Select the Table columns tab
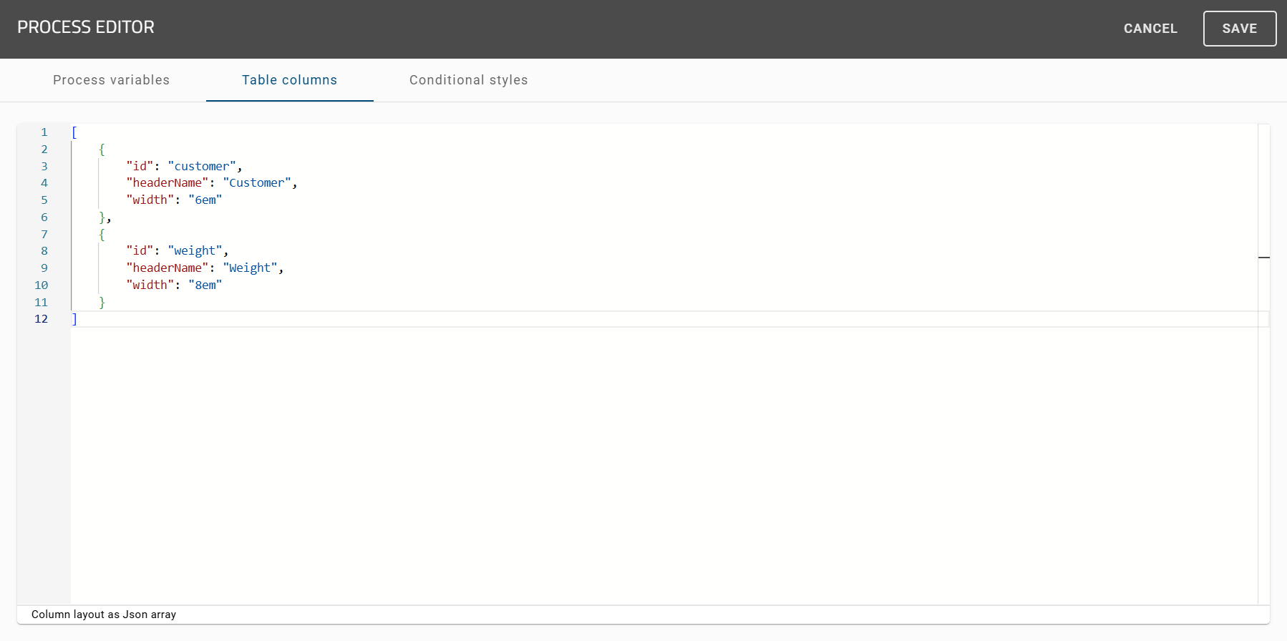The image size is (1287, 641). 289,80
